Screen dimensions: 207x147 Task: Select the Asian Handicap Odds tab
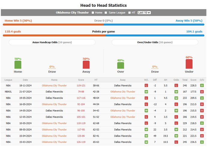pos(52,42)
